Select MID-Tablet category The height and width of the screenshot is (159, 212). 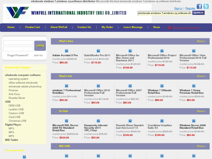[x=11, y=140]
